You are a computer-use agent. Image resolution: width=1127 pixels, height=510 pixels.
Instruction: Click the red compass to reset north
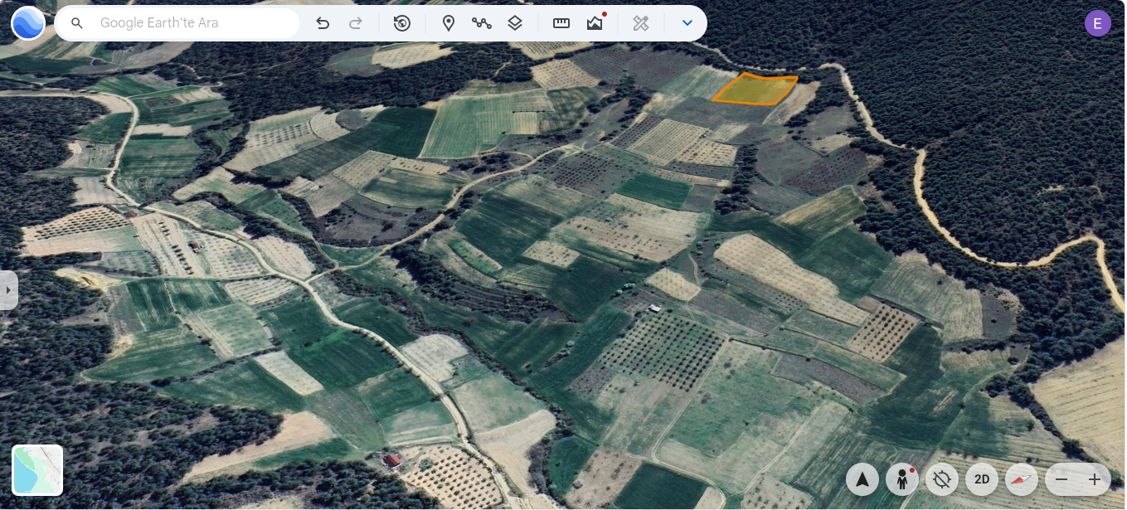1022,479
